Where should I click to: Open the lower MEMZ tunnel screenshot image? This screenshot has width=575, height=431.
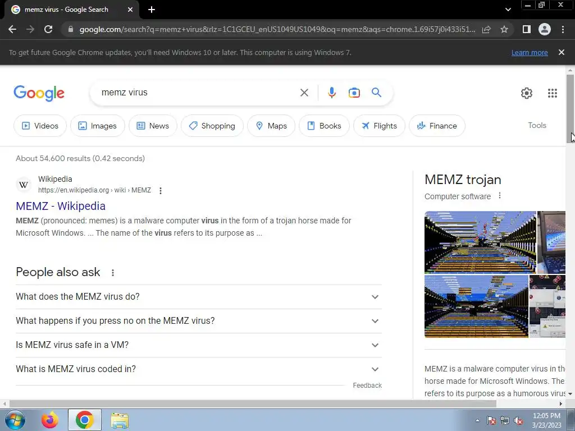pos(476,306)
